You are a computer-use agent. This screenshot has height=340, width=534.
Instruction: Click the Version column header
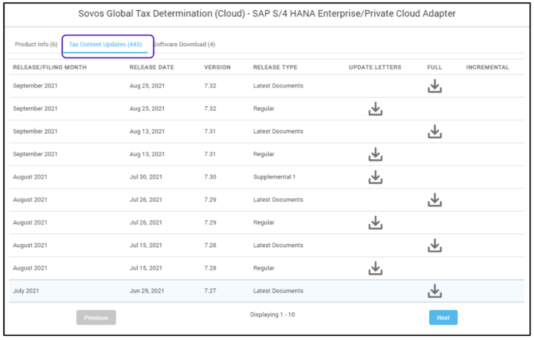(x=217, y=67)
